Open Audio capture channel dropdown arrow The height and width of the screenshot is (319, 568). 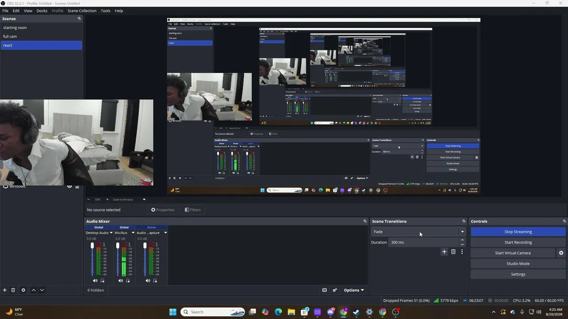pyautogui.click(x=166, y=233)
